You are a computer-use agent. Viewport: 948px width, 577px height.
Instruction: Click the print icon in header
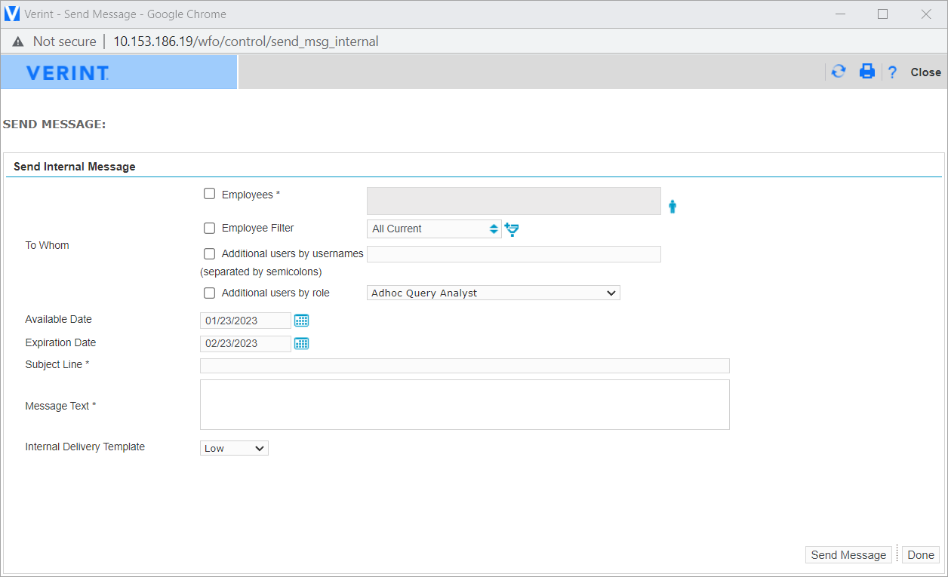pyautogui.click(x=867, y=72)
